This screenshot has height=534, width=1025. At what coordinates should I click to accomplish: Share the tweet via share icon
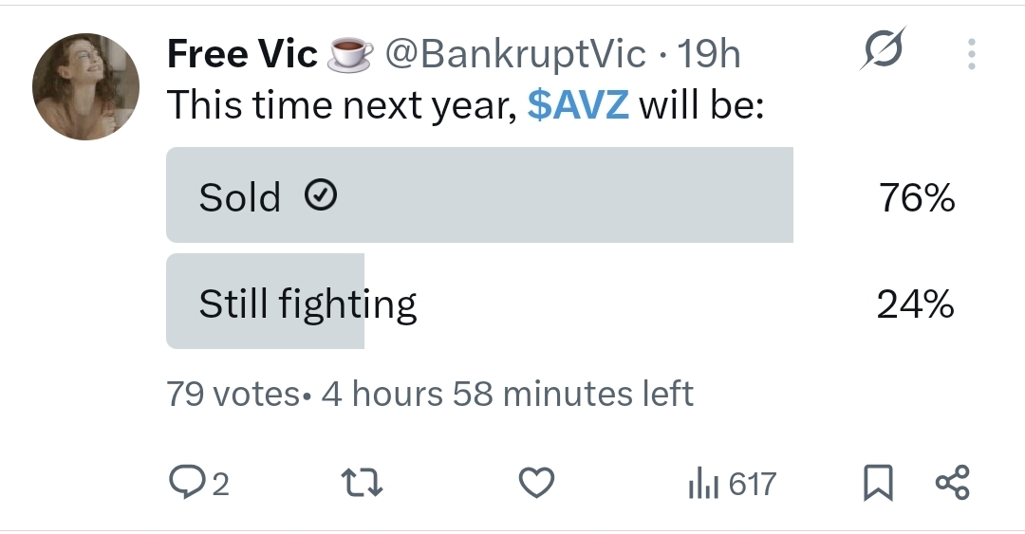tap(952, 483)
